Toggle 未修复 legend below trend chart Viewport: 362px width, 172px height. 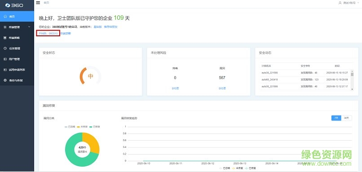click(x=237, y=168)
